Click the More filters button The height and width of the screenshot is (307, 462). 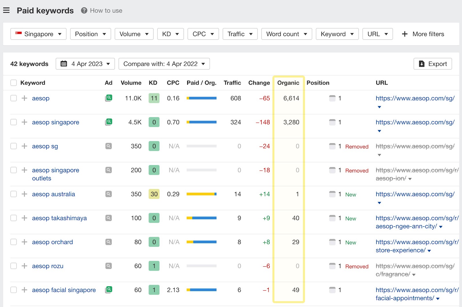click(x=423, y=34)
